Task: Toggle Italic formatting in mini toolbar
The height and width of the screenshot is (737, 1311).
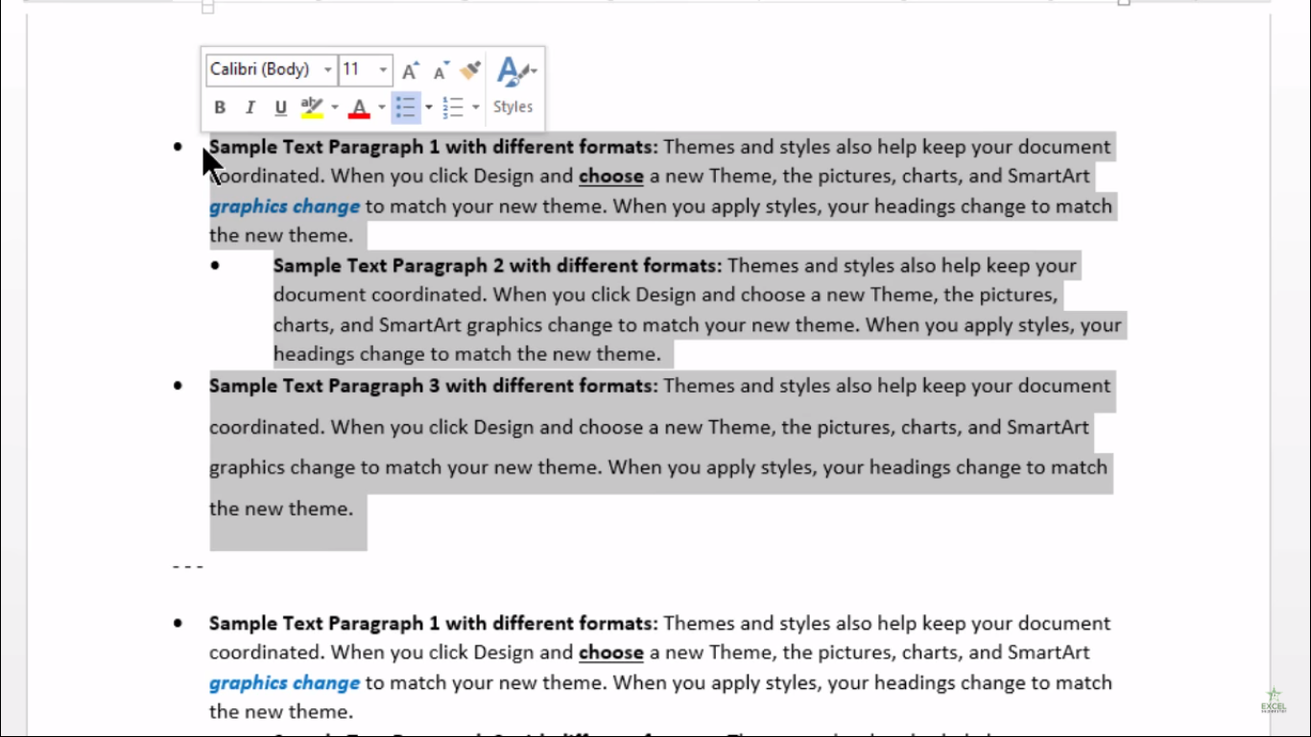Action: 250,107
